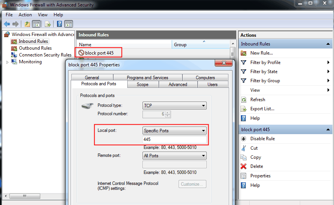The image size is (334, 205).
Task: Select the Protocols and Ports tab
Action: coord(99,84)
